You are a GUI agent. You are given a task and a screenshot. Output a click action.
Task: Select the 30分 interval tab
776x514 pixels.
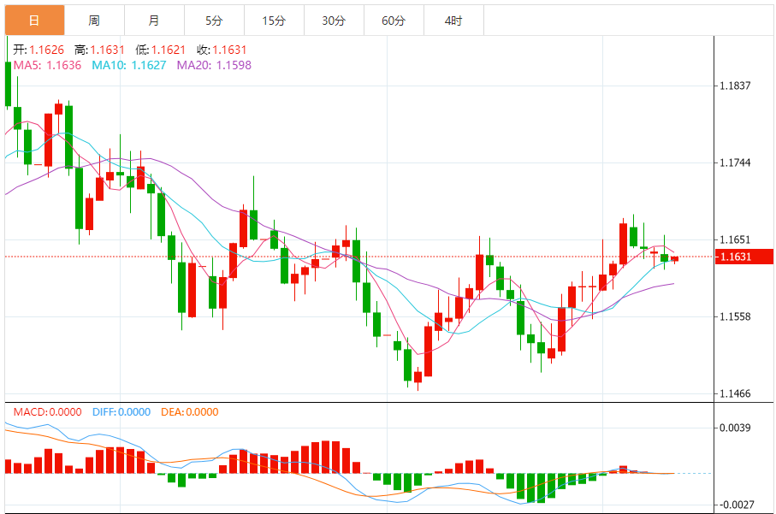pos(334,20)
